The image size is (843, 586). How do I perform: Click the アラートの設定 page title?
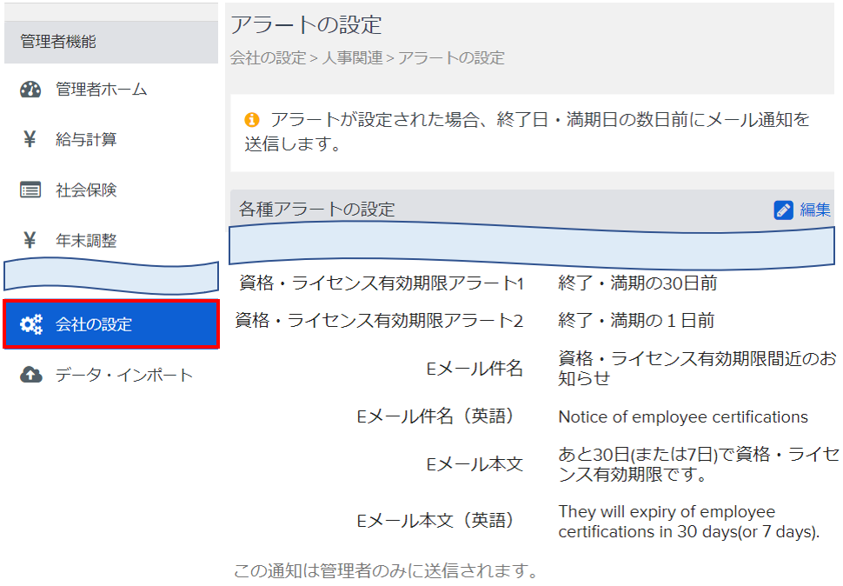307,25
